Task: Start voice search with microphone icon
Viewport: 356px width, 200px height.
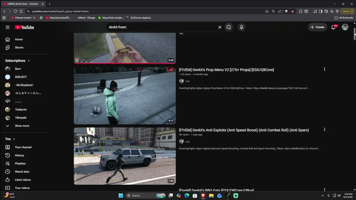Action: 241,27
